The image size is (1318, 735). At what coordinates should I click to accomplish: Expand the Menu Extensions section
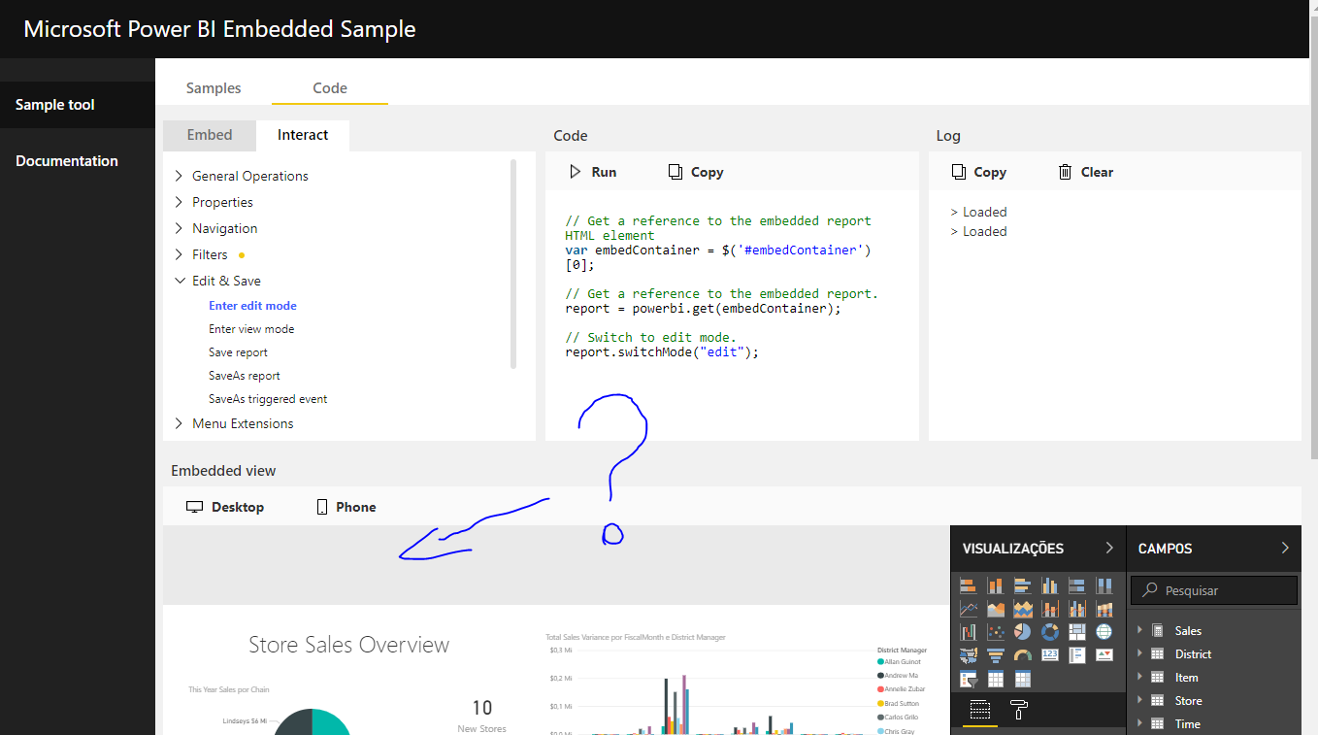(179, 423)
